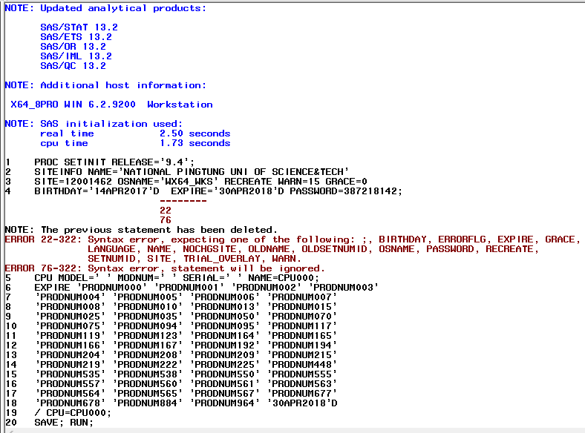
Task: Click 'NOTE: SAS initialization used:' line
Action: tap(94, 124)
